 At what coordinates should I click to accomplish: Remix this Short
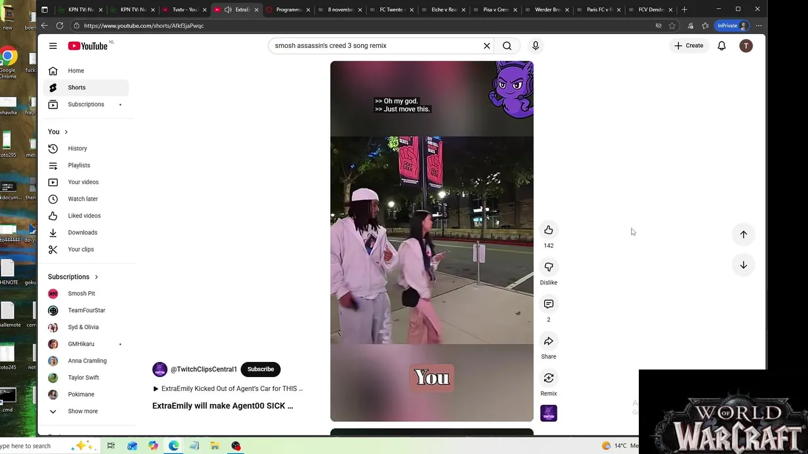[549, 378]
